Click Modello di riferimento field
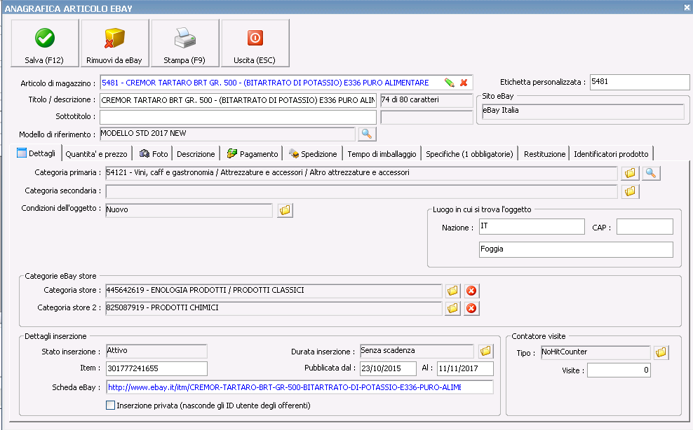 pos(228,134)
